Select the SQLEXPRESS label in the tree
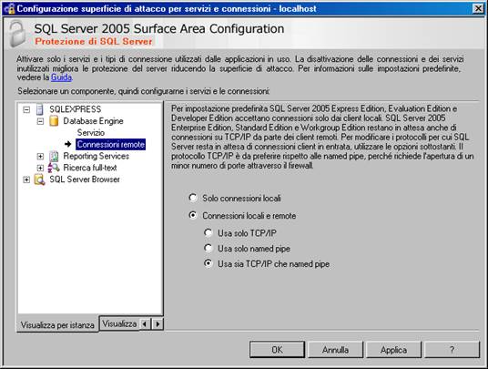 click(x=76, y=109)
